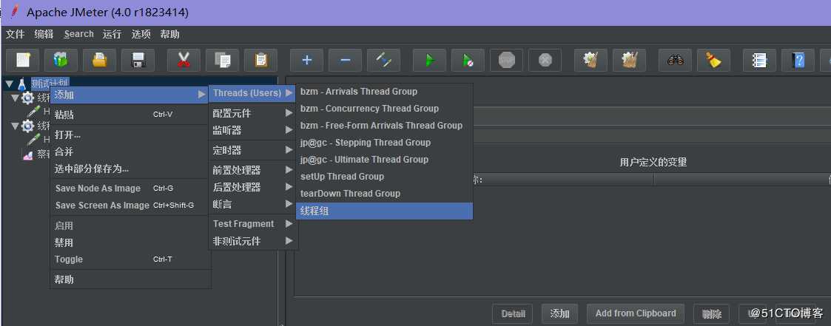The image size is (831, 326).
Task: Choose 粘贴 from context menu
Action: click(130, 115)
